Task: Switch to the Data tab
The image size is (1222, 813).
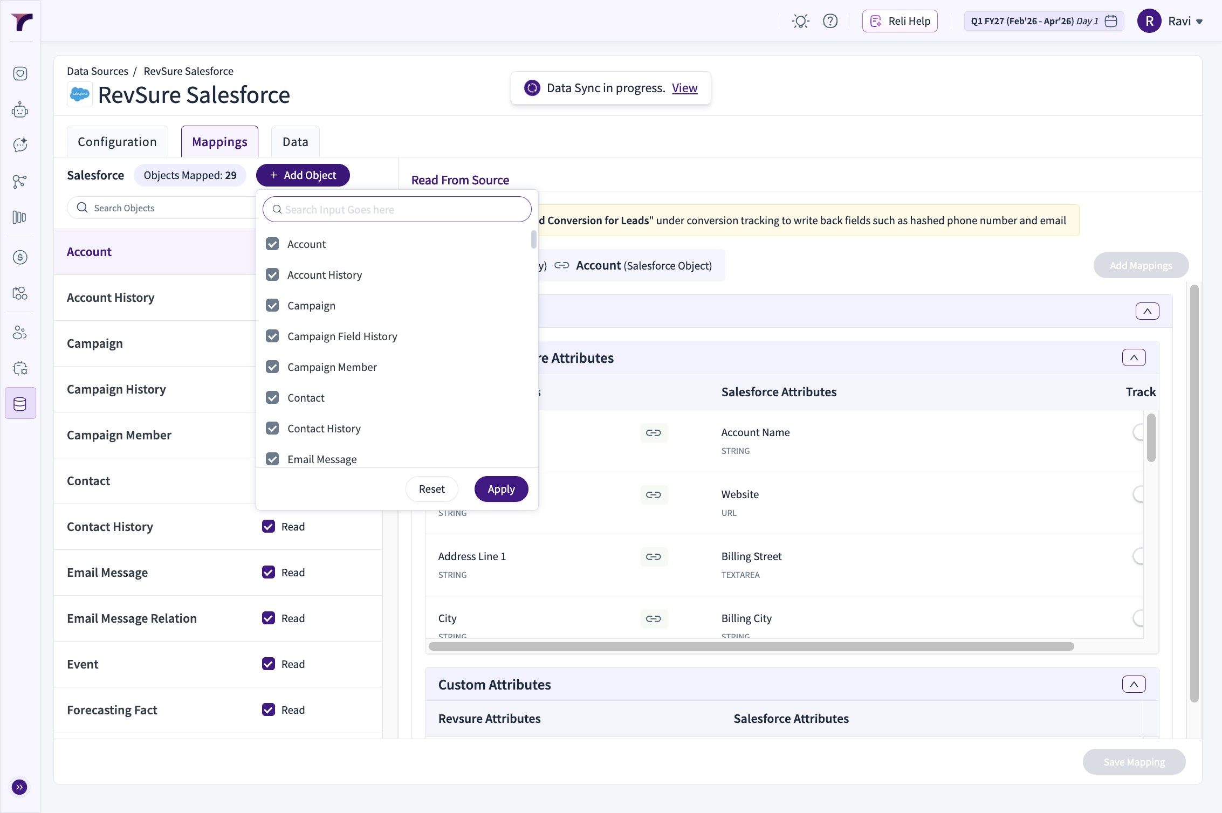Action: [295, 142]
